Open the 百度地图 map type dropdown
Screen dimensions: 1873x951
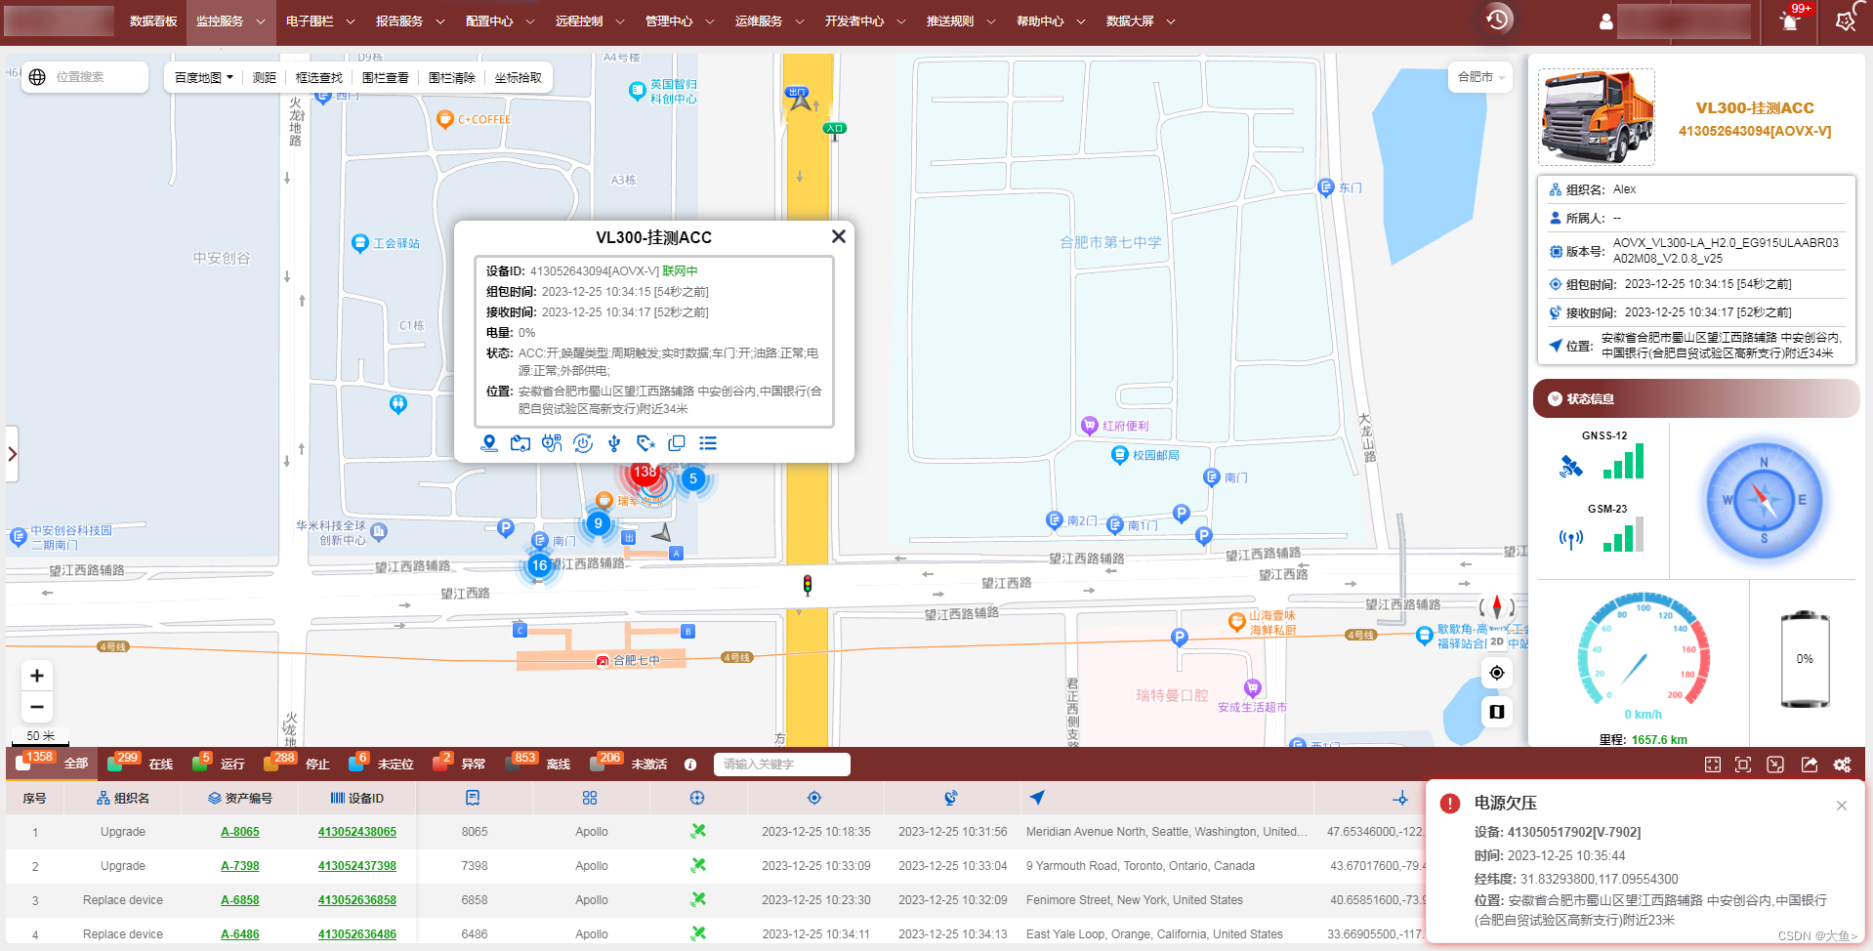tap(203, 77)
